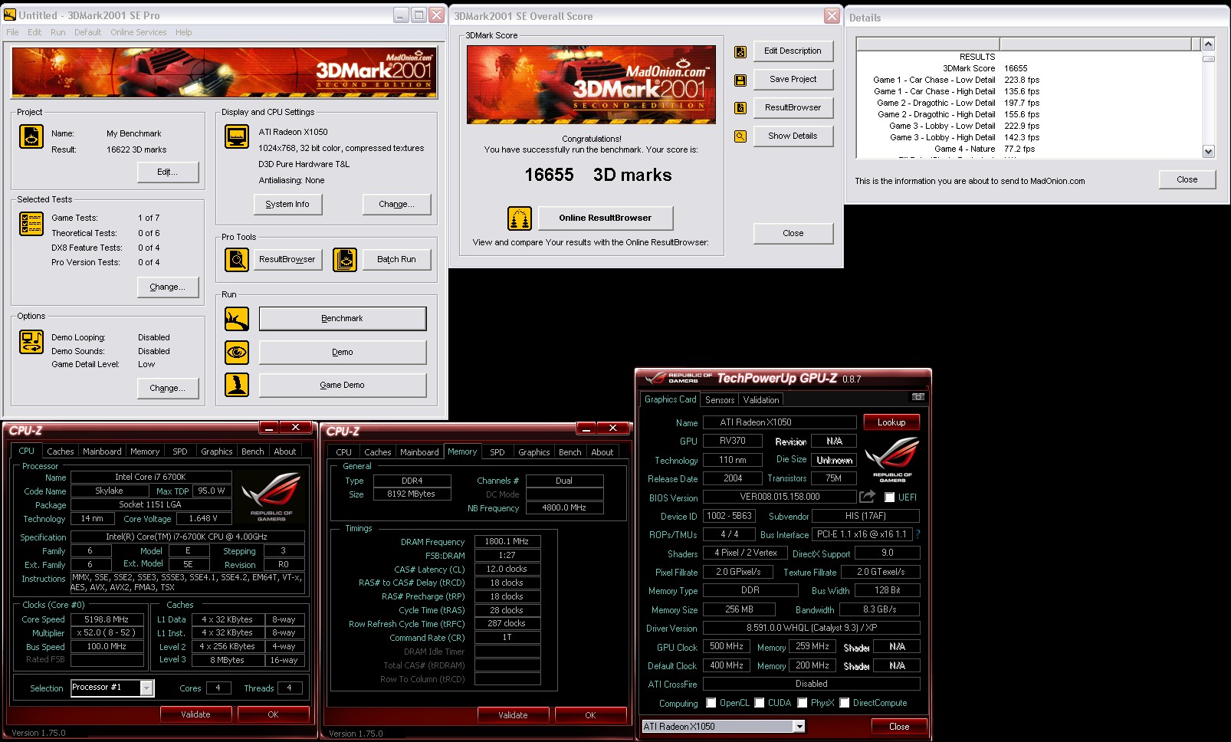Click the Core Speed value 5198.8 MHz
Image resolution: width=1231 pixels, height=742 pixels.
click(107, 619)
